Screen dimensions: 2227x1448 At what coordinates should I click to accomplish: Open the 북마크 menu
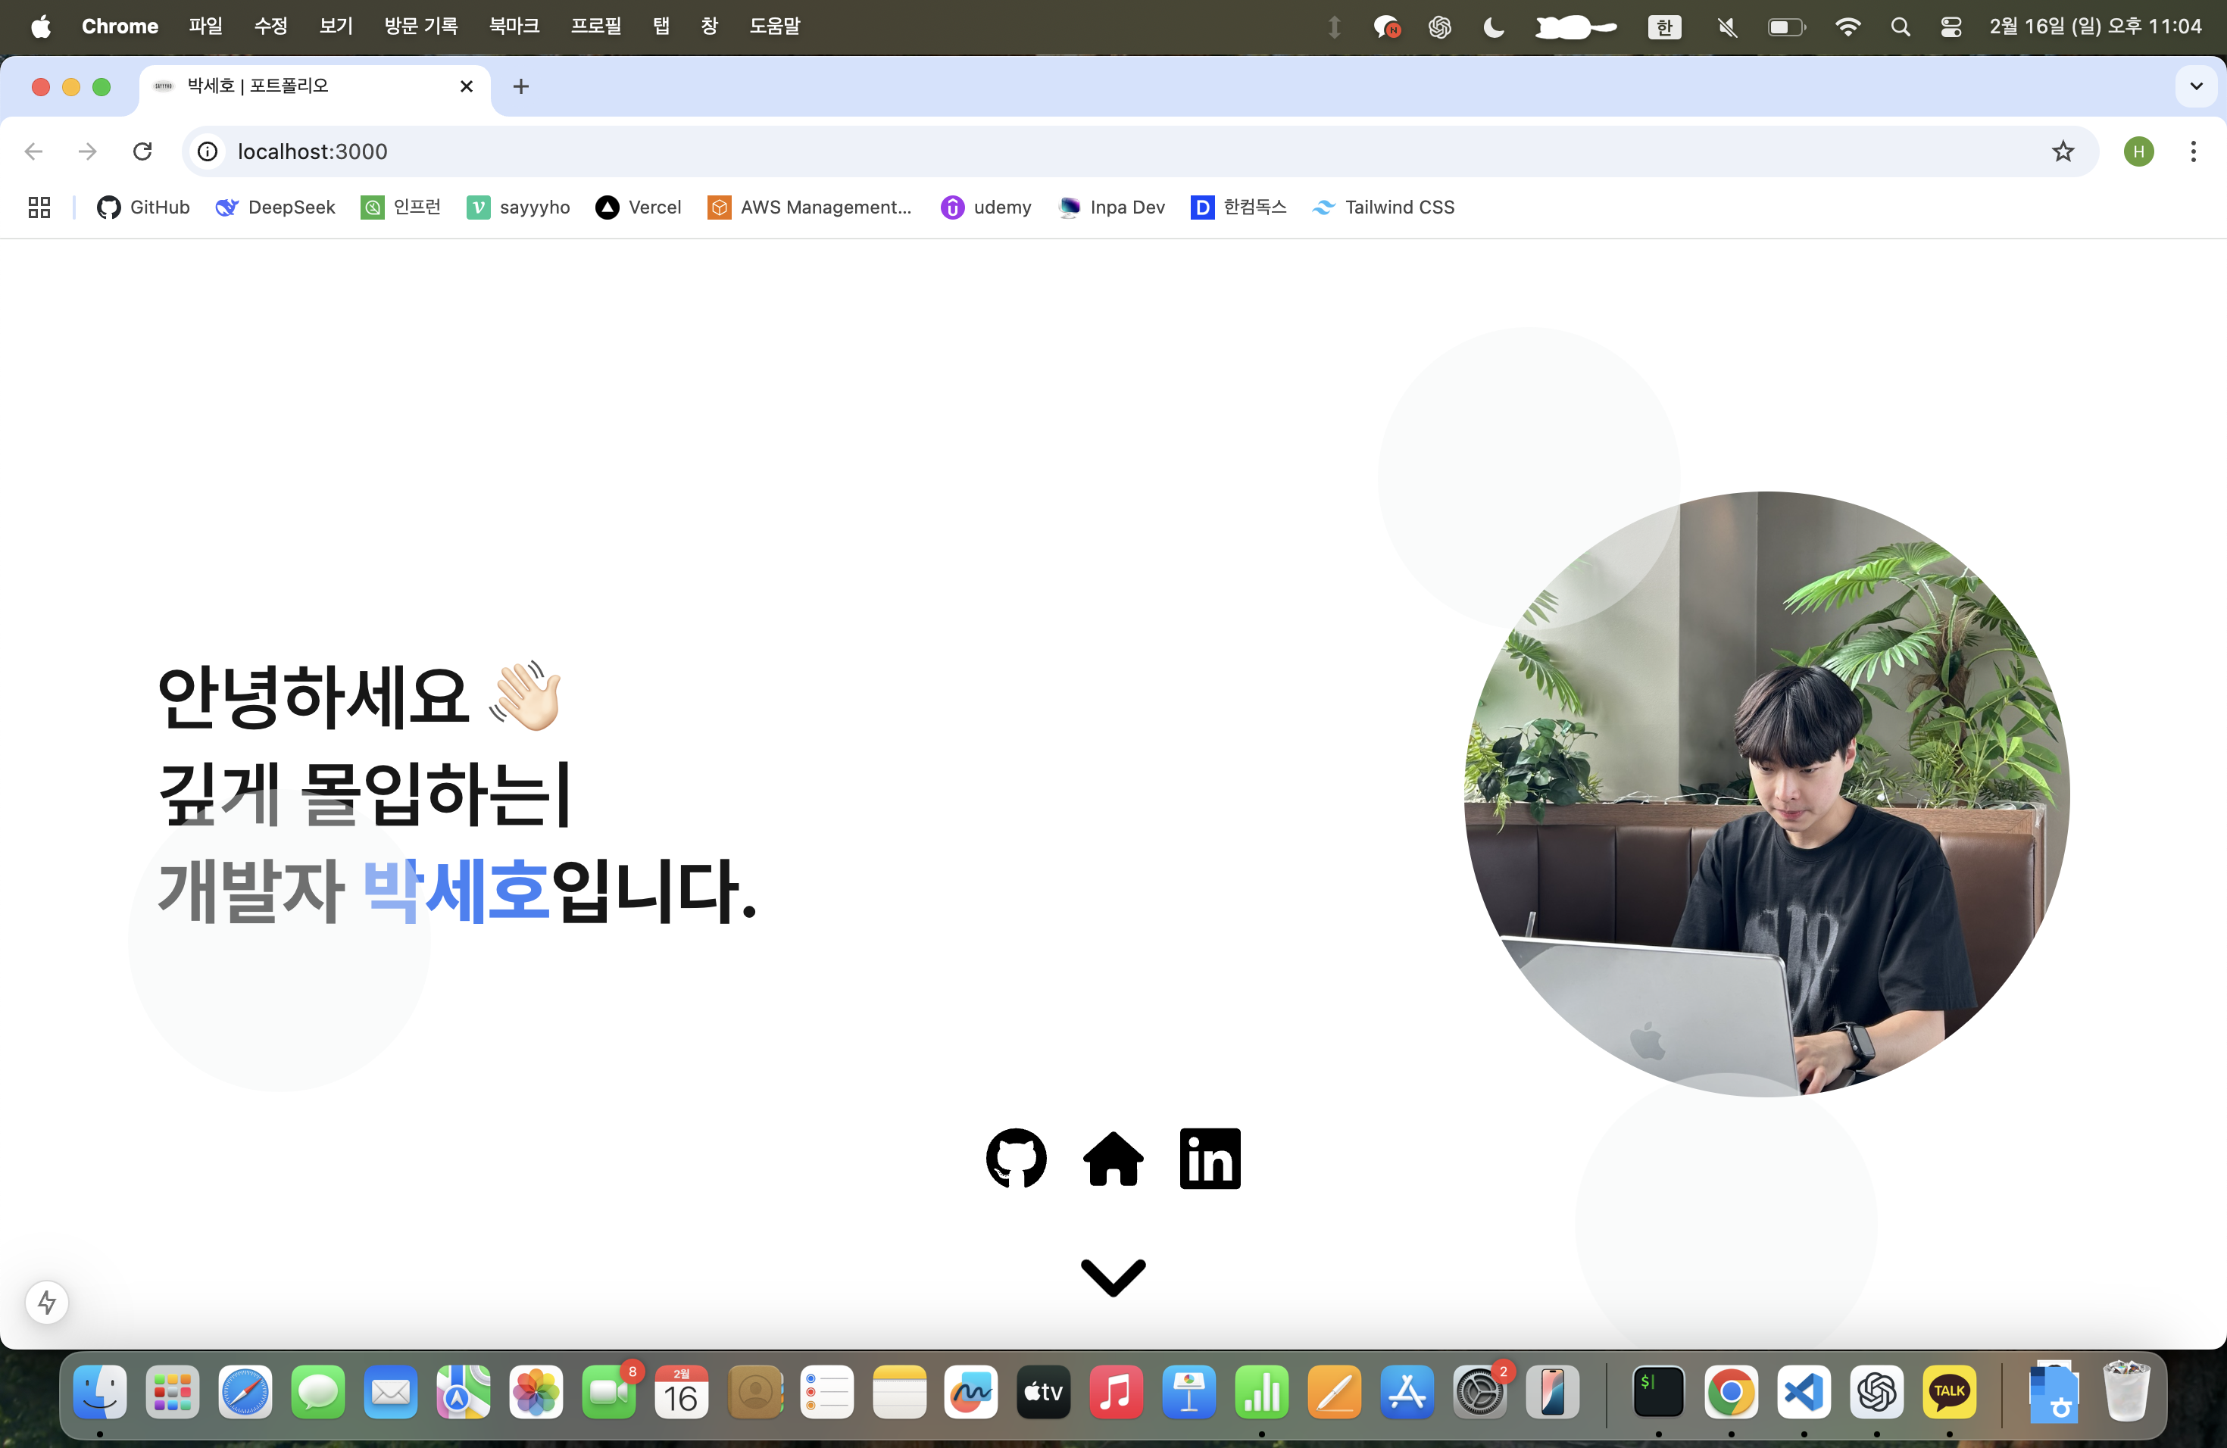[x=514, y=27]
